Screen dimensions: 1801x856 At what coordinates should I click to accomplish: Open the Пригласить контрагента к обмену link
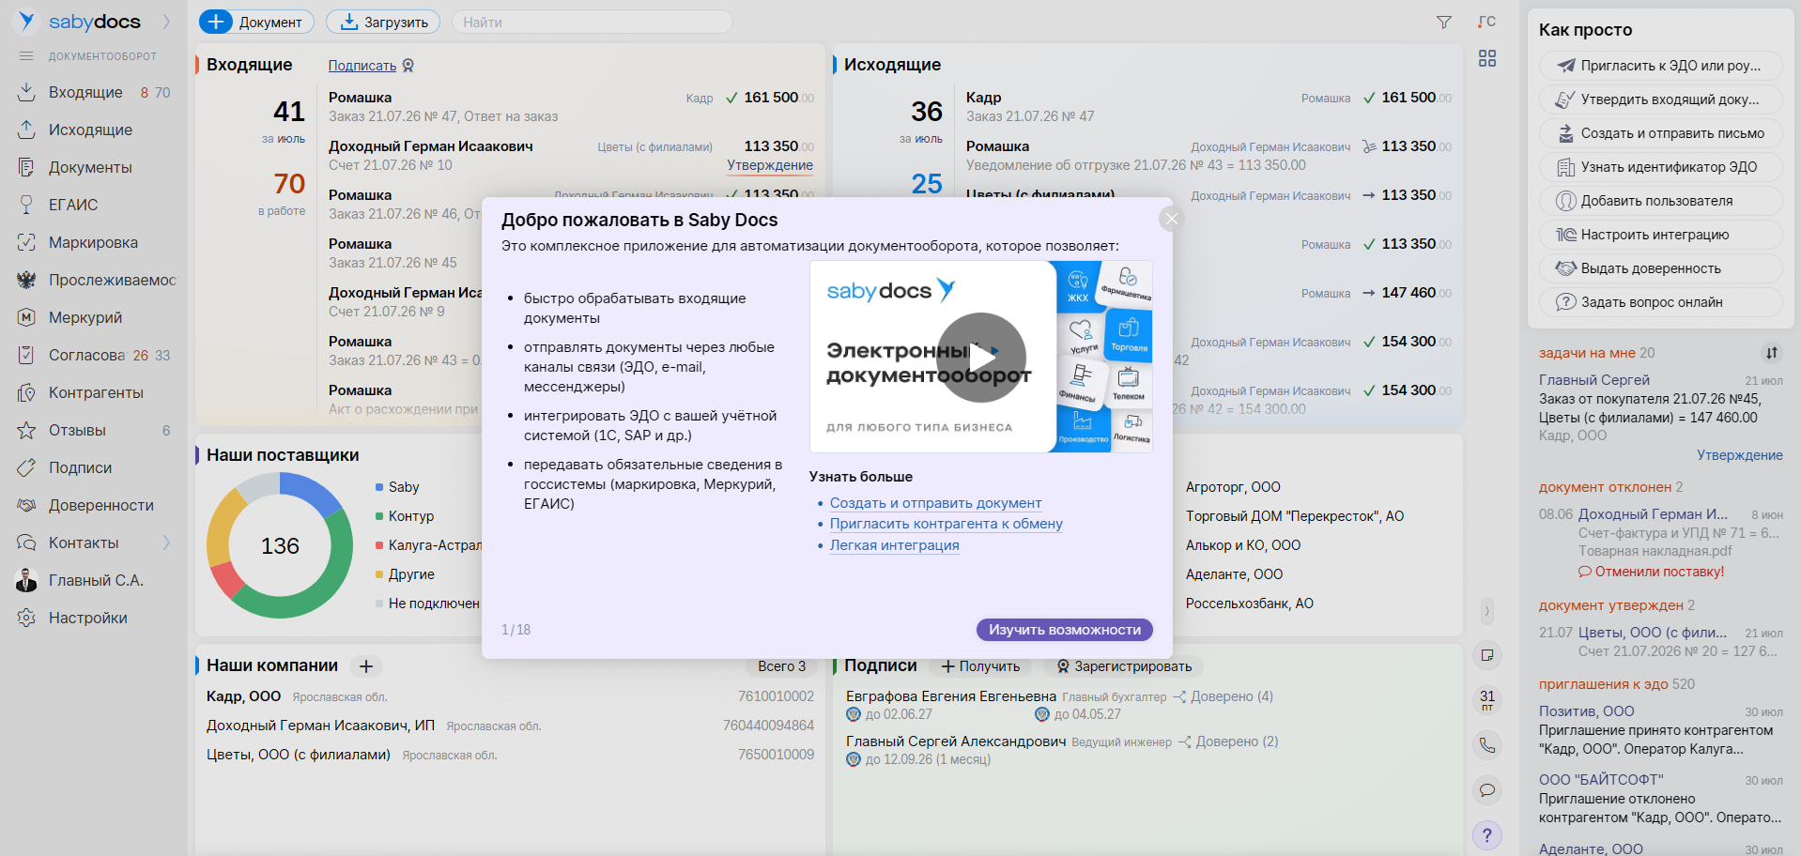947,524
